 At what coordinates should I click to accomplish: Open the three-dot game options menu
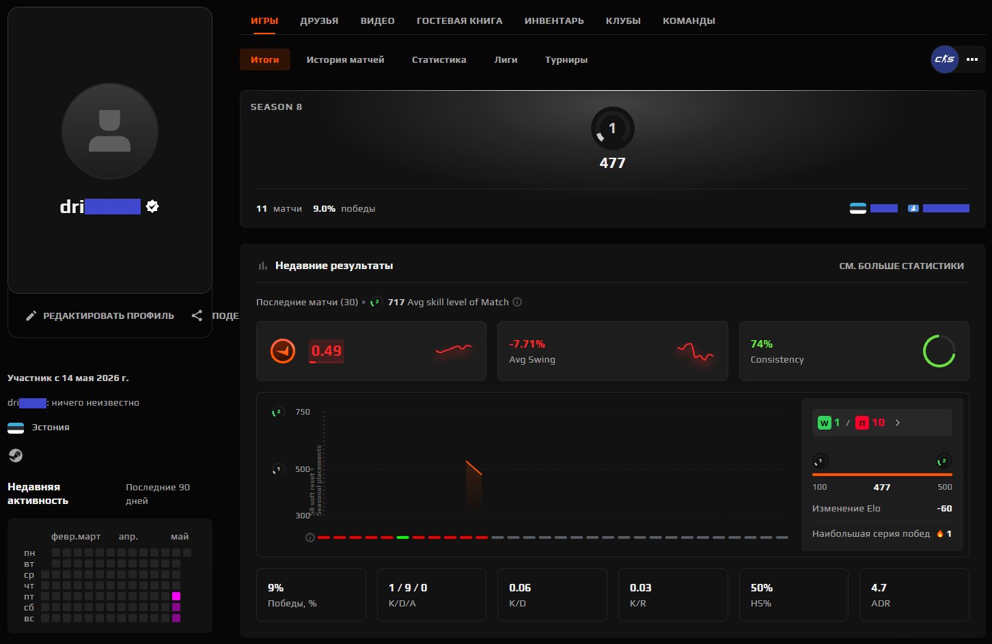972,59
